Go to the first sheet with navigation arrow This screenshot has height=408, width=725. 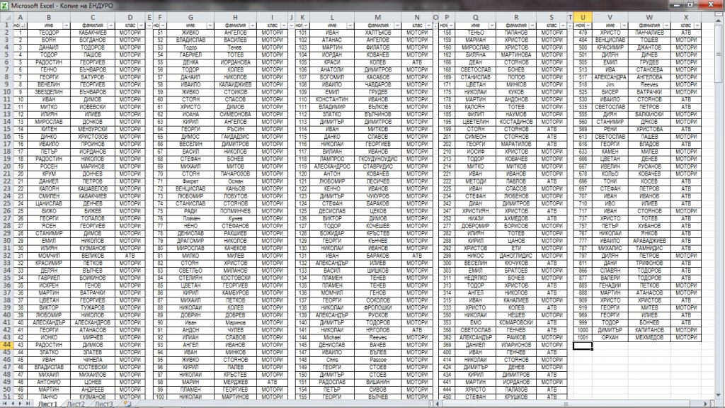coord(5,404)
